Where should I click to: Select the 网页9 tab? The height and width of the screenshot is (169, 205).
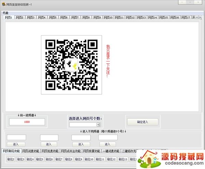[97, 17]
